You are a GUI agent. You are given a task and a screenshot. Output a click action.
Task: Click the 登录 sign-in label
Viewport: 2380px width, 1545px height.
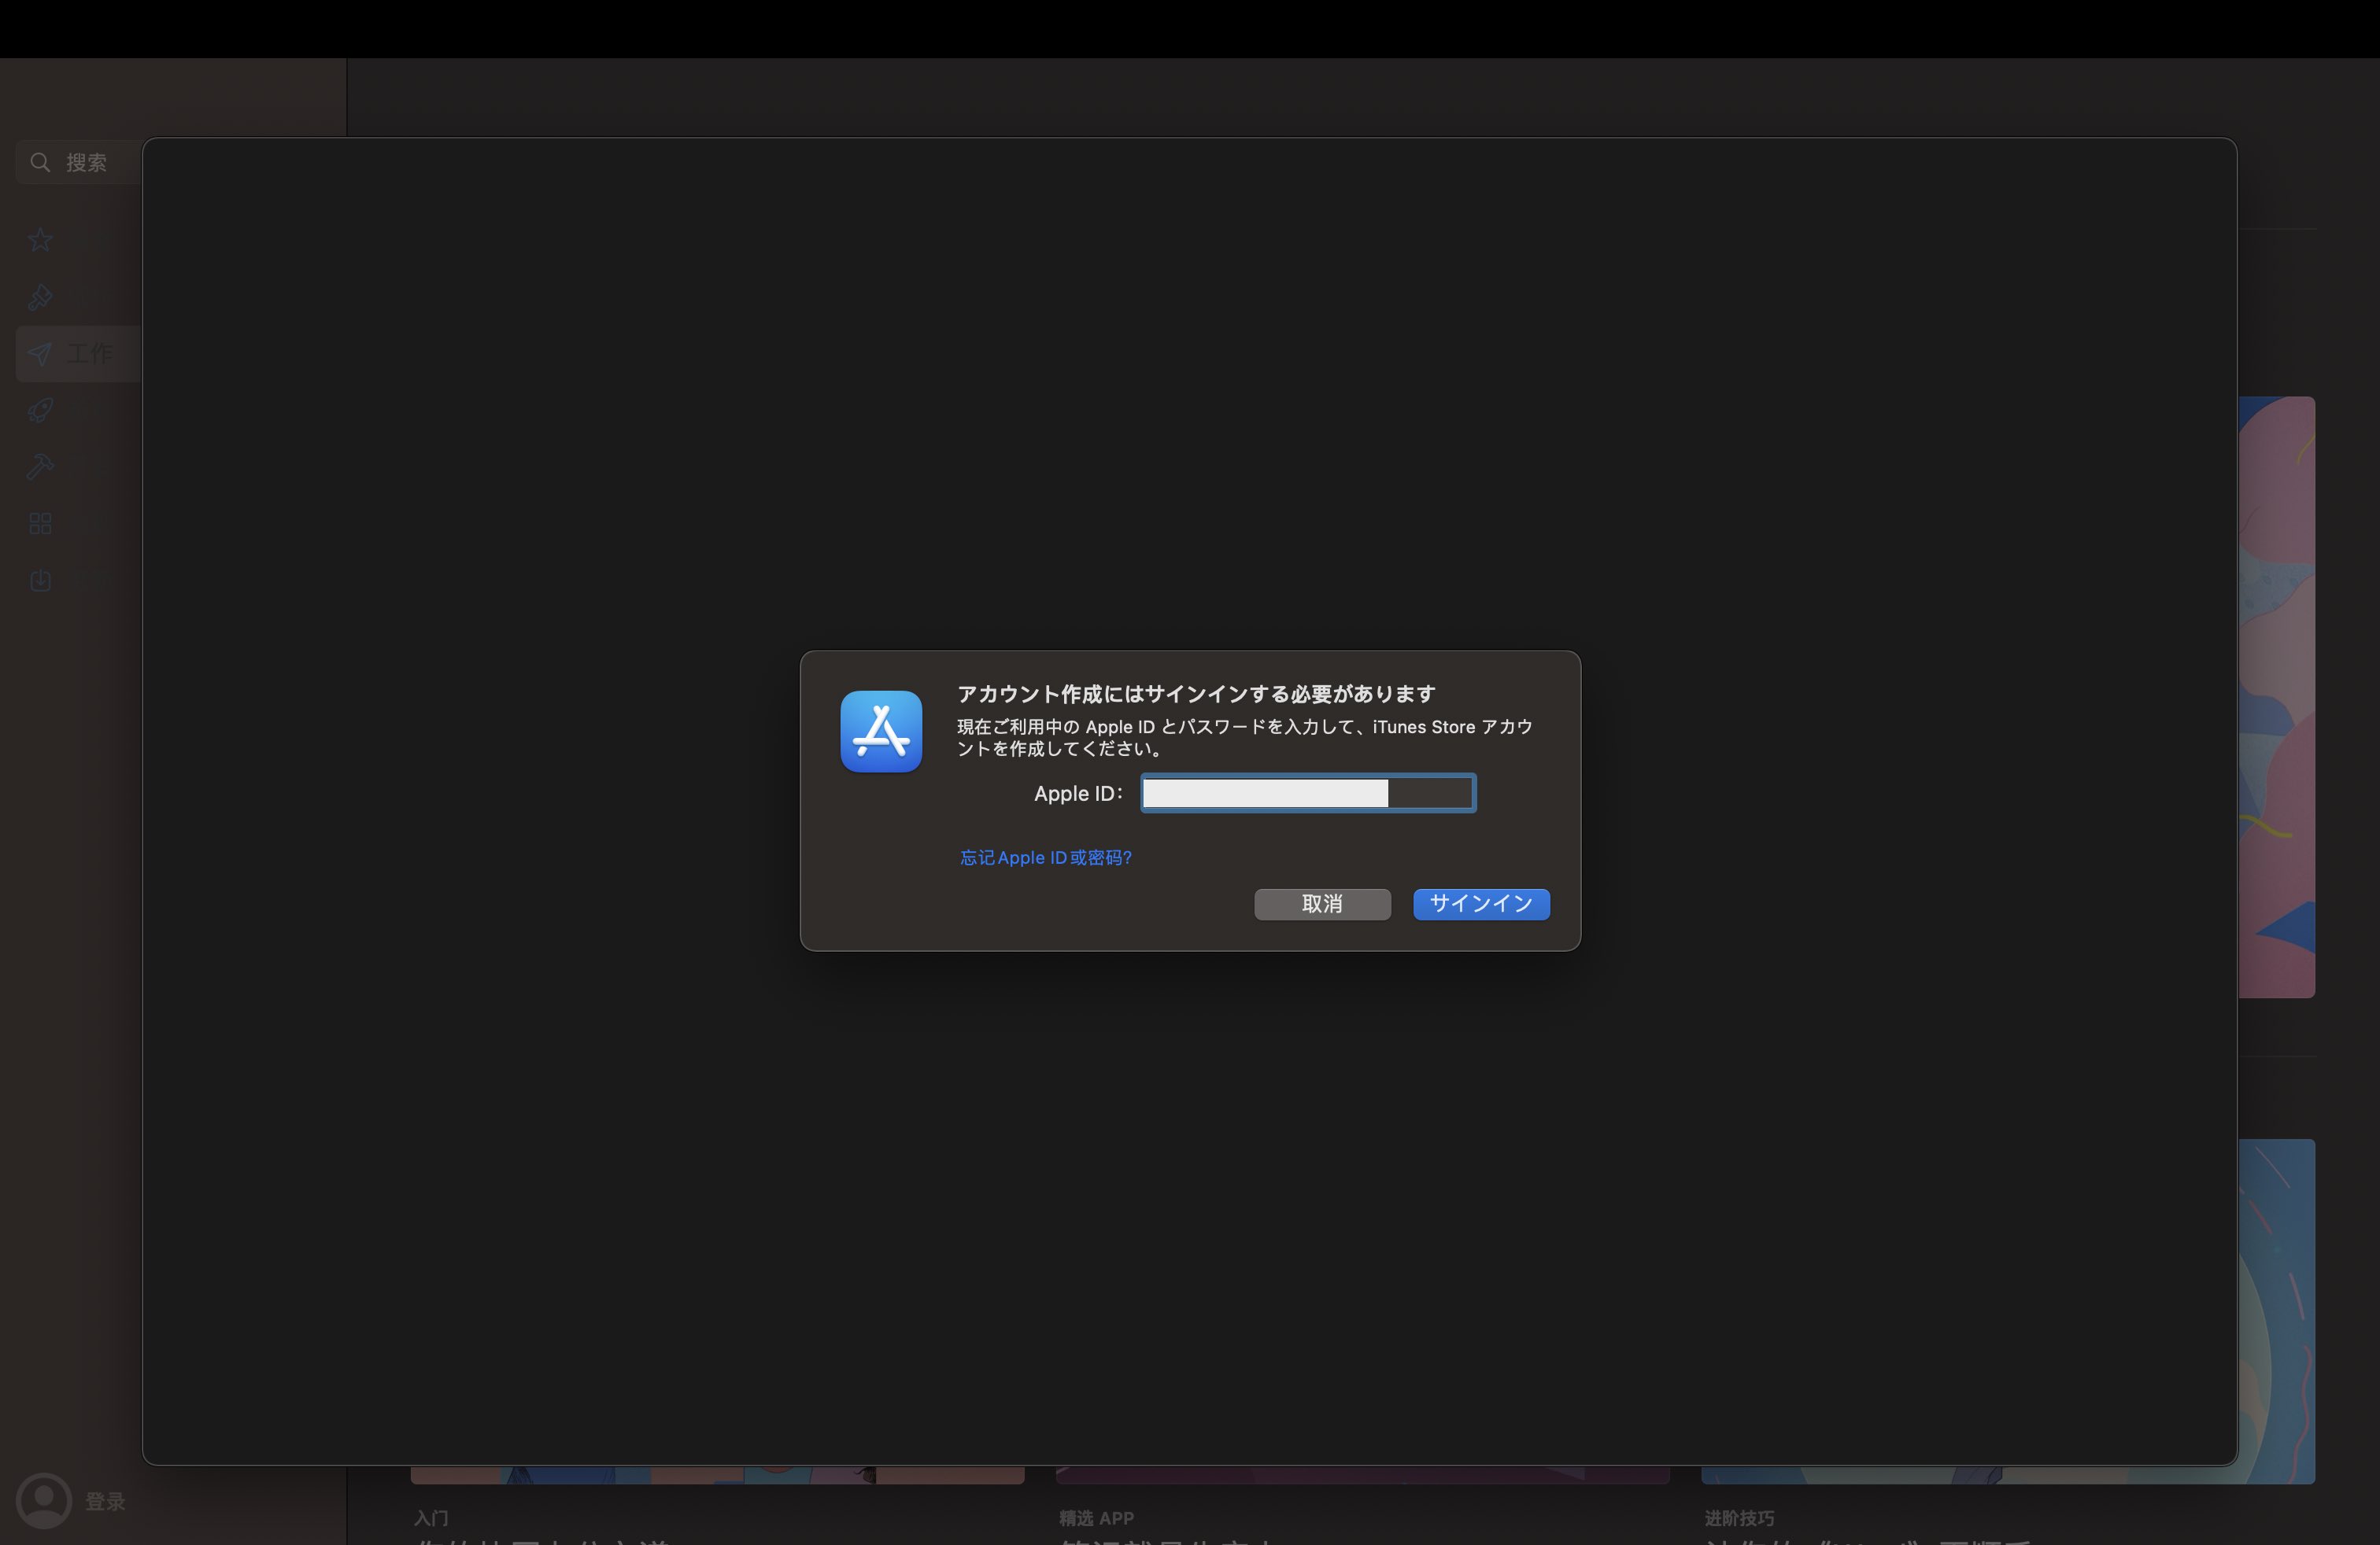point(105,1501)
